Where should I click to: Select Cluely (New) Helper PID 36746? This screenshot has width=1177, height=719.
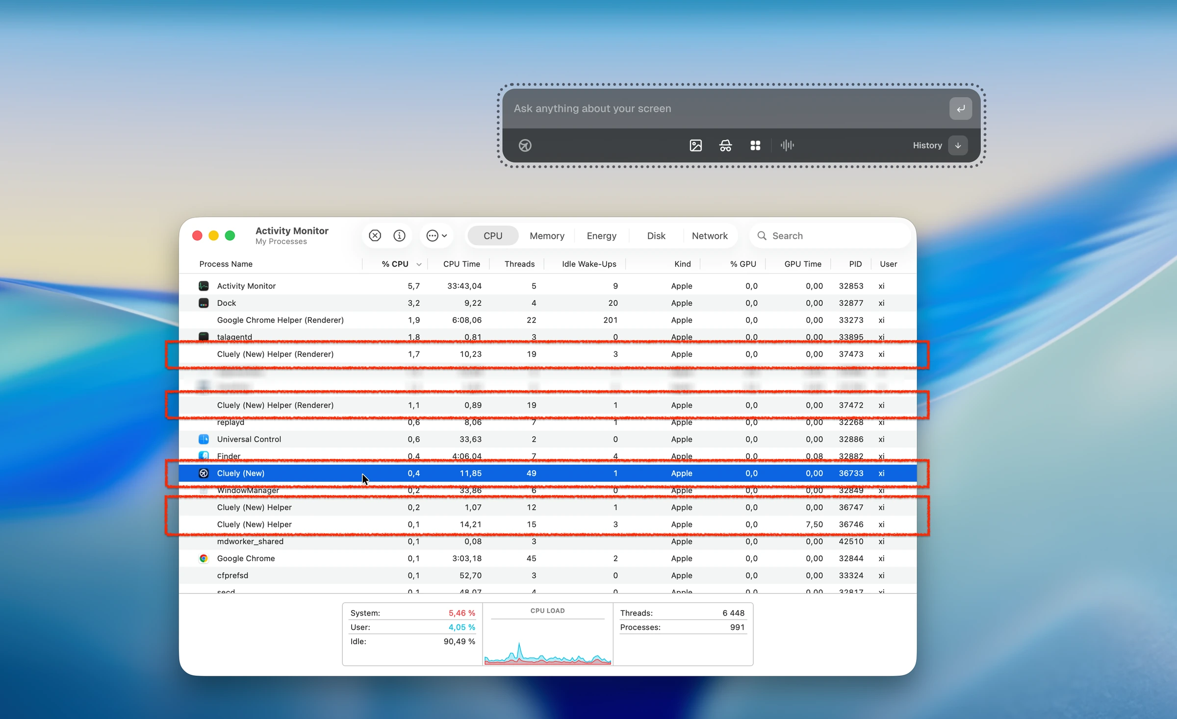548,524
